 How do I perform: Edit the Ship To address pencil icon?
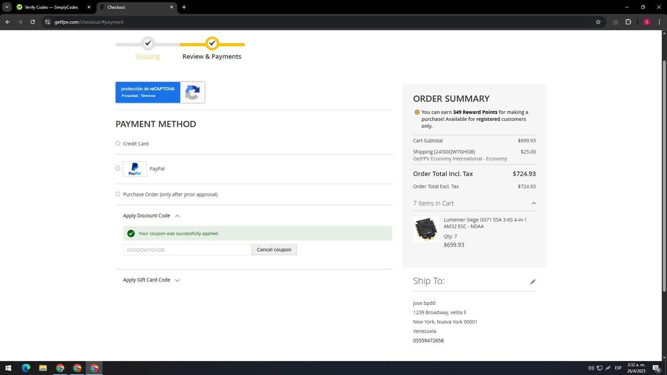(533, 282)
